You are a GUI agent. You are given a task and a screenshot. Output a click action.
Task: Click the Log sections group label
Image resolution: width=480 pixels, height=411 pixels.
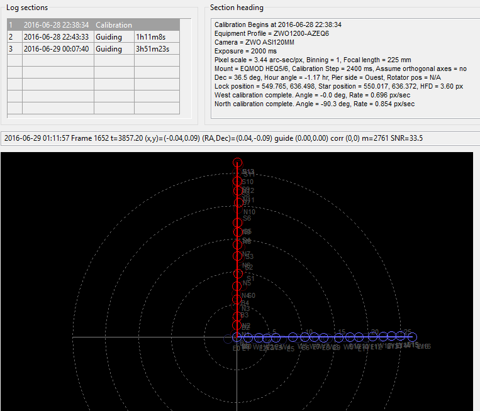pyautogui.click(x=27, y=8)
